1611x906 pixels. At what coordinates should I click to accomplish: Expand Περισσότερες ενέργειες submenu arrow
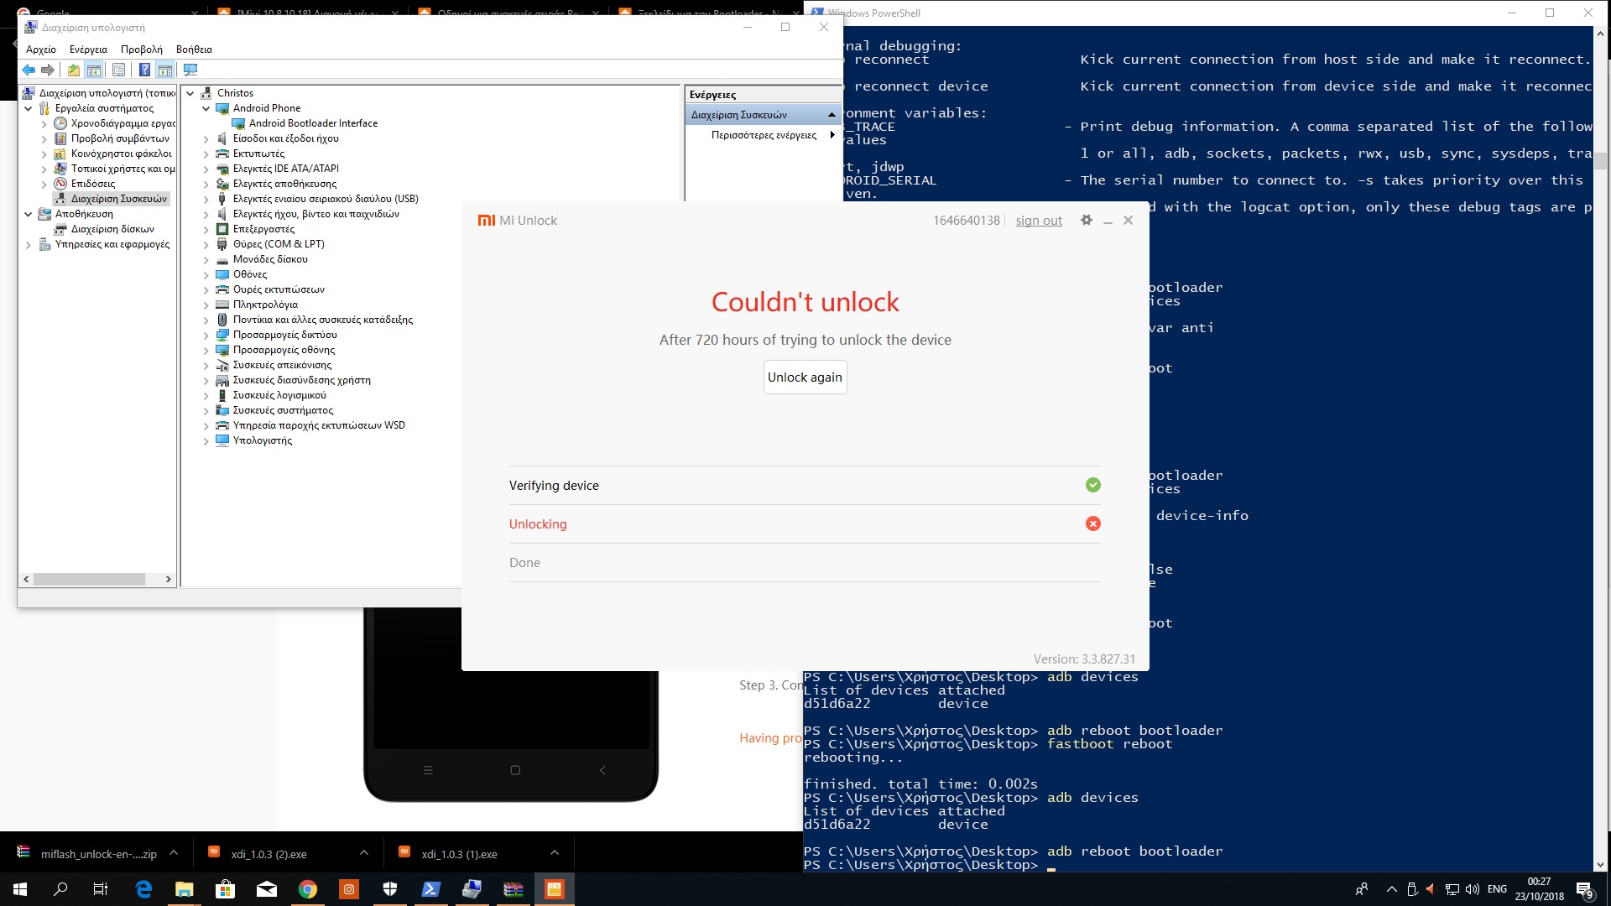832,135
